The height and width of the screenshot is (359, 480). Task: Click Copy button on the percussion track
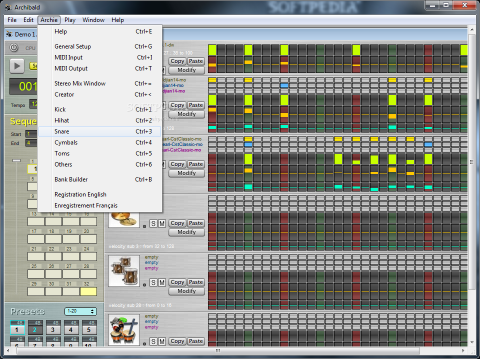[x=177, y=341]
